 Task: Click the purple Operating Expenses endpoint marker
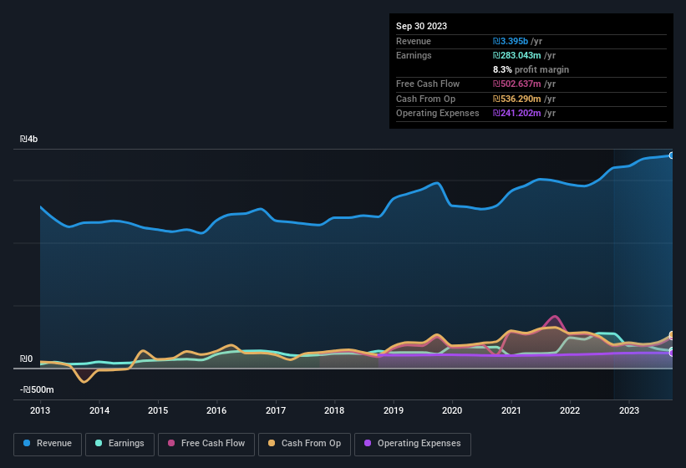(x=672, y=353)
